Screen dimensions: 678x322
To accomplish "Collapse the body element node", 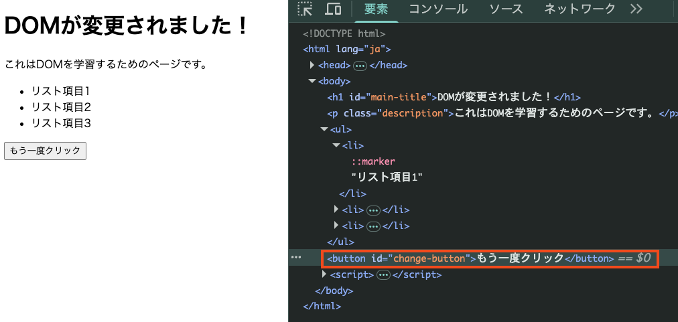I will point(312,81).
